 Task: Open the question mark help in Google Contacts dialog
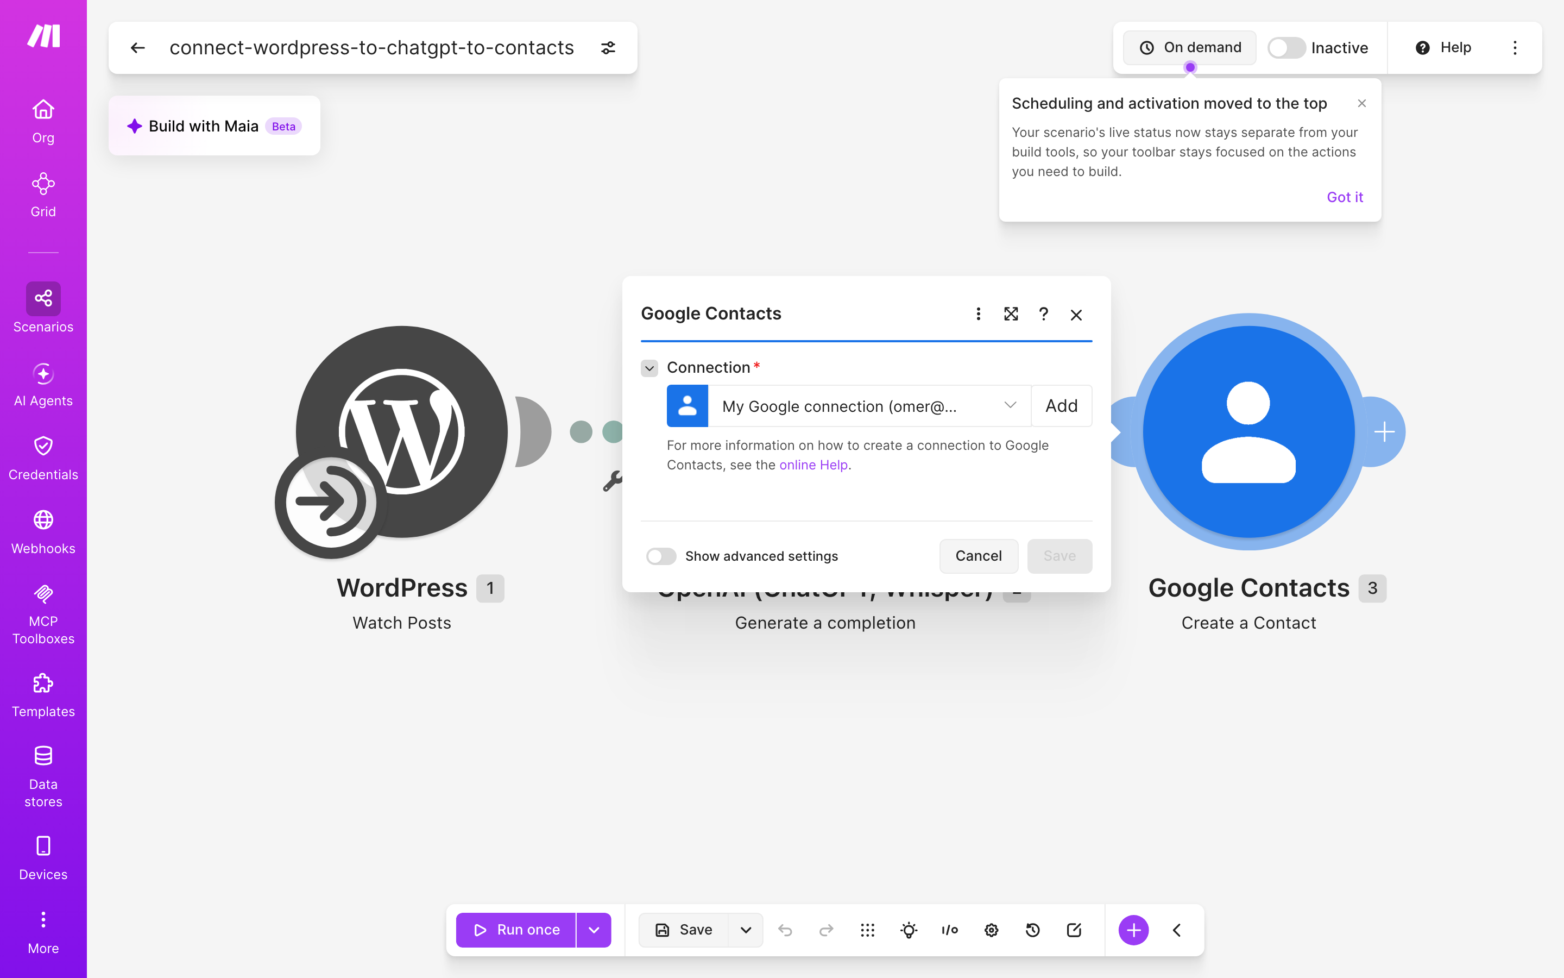click(1044, 314)
